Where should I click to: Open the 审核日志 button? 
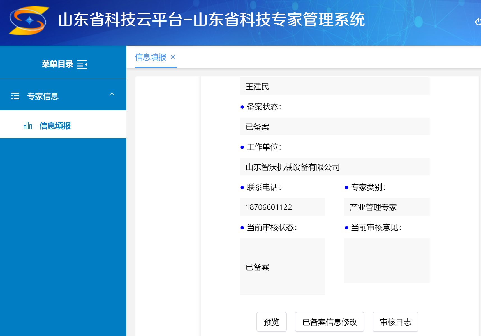point(395,322)
